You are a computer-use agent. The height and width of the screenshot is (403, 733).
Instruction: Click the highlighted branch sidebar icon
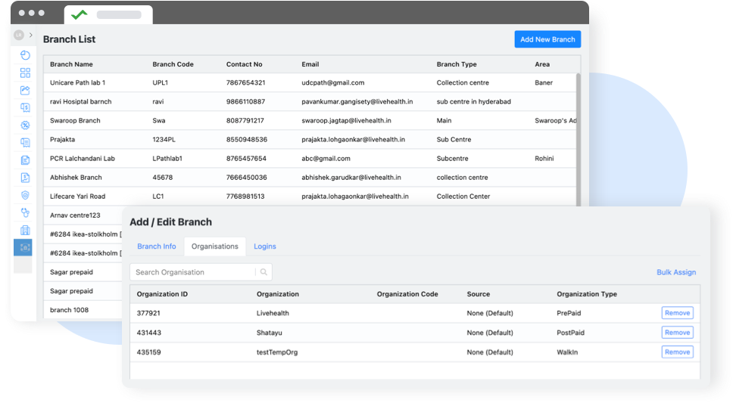click(x=25, y=247)
